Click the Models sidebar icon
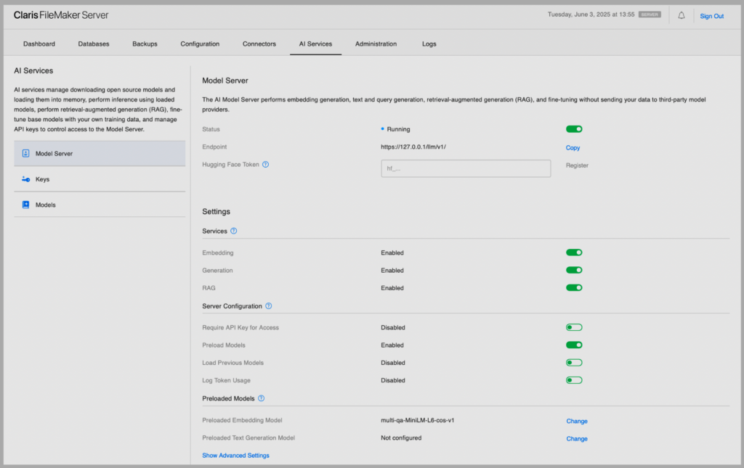744x468 pixels. [x=25, y=205]
